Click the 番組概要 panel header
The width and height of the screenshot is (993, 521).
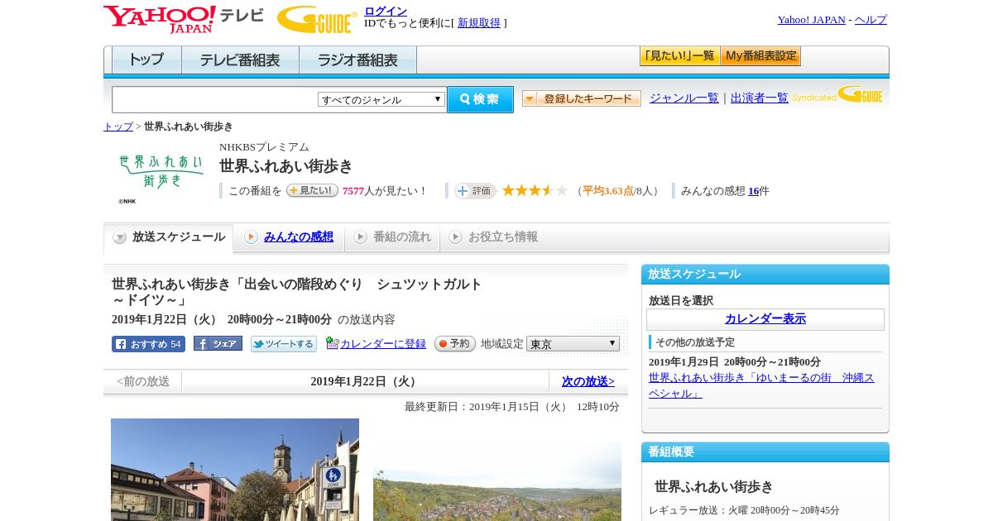pos(765,452)
